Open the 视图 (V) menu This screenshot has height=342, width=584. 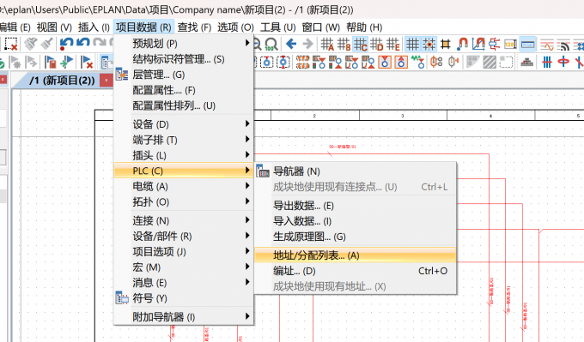tap(54, 27)
